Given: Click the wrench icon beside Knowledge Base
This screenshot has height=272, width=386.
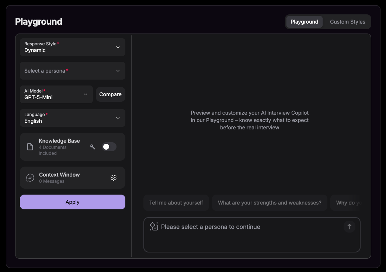Looking at the screenshot, I should coord(93,146).
